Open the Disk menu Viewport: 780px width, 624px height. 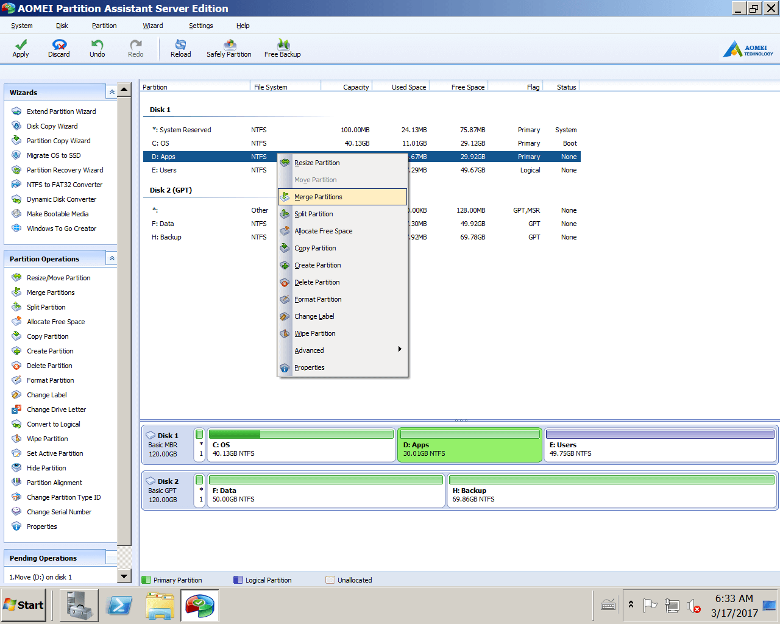[62, 26]
